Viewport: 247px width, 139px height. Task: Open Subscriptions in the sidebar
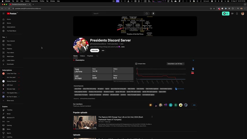coord(11,27)
